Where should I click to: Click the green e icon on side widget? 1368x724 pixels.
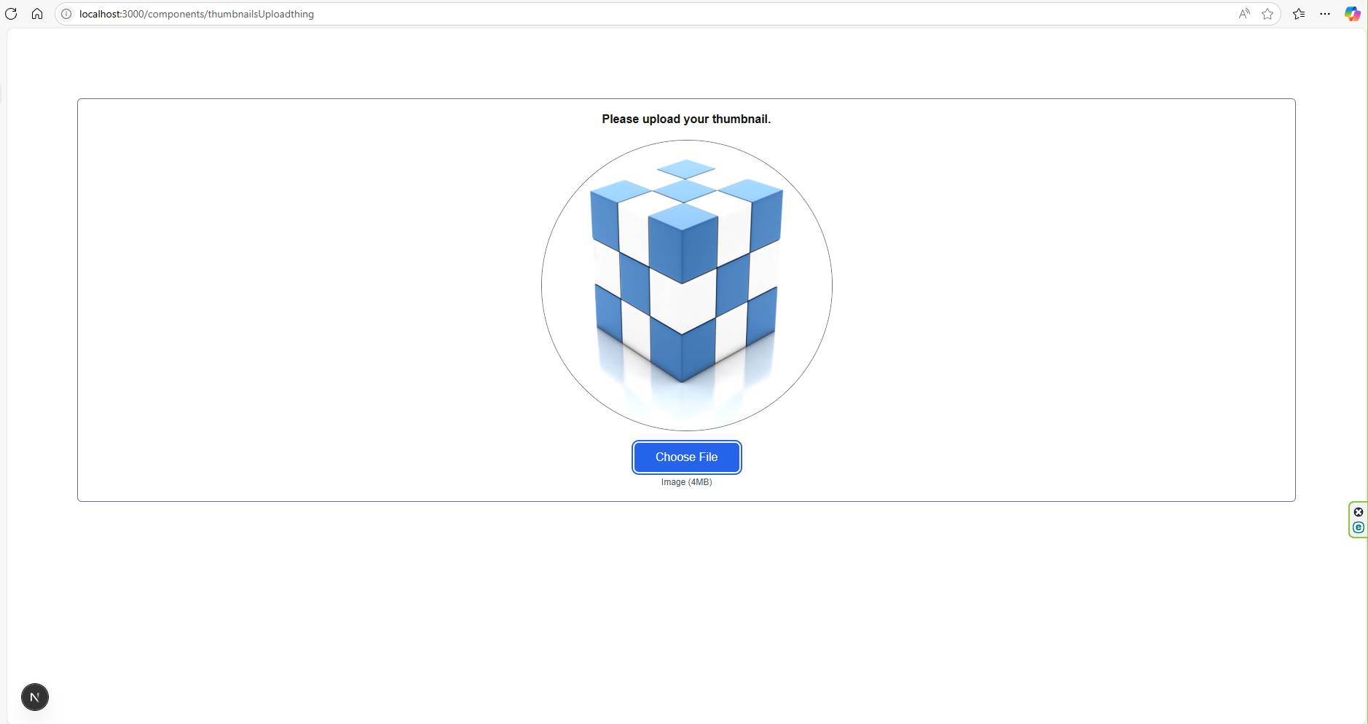point(1359,527)
